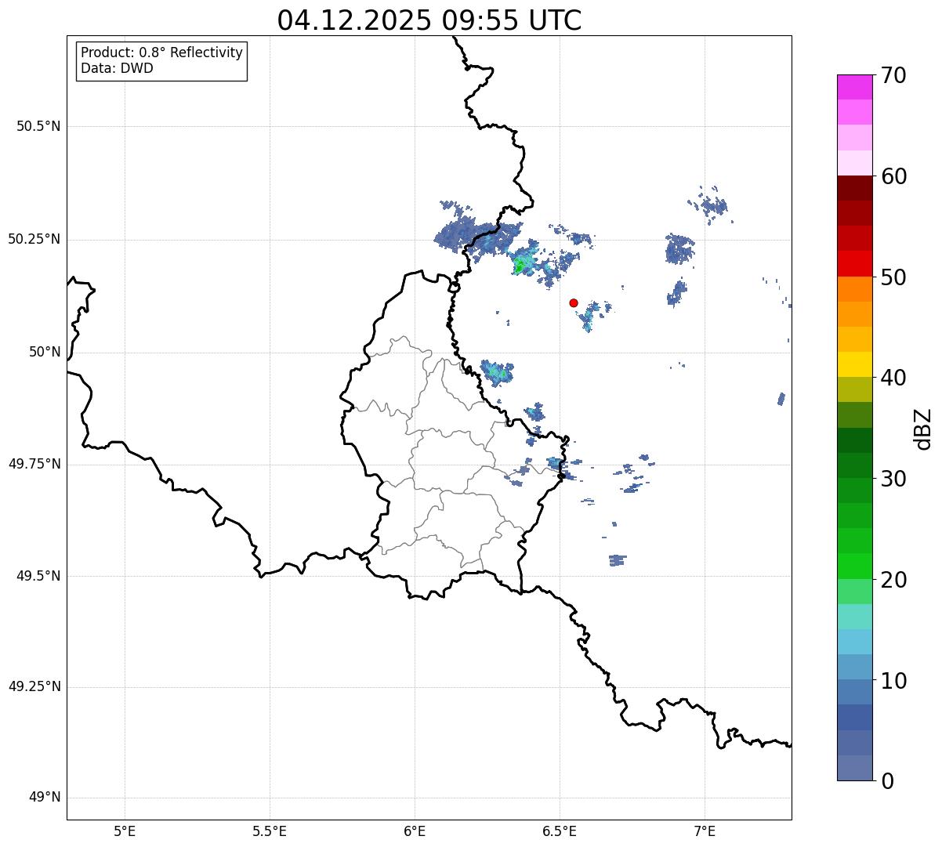This screenshot has width=942, height=847.
Task: Click the green high-reflectivity echo core
Action: [519, 266]
